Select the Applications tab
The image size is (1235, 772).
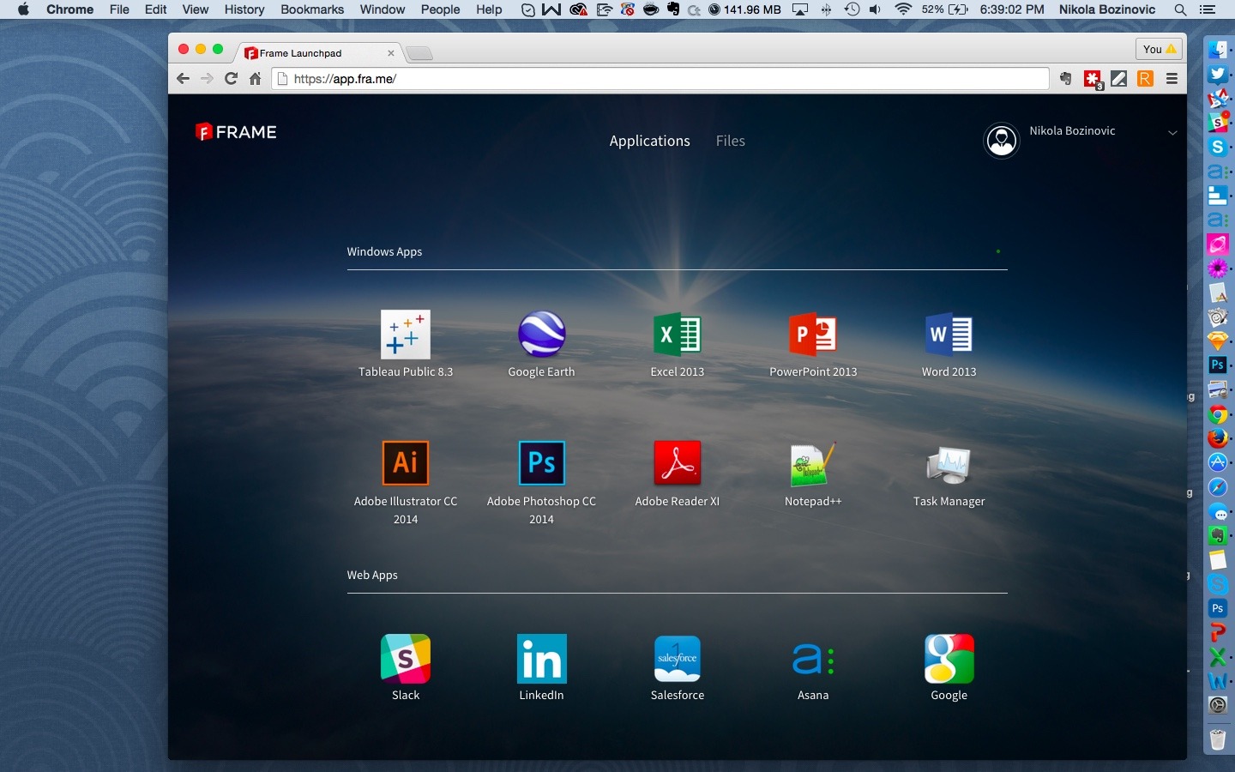click(x=649, y=141)
